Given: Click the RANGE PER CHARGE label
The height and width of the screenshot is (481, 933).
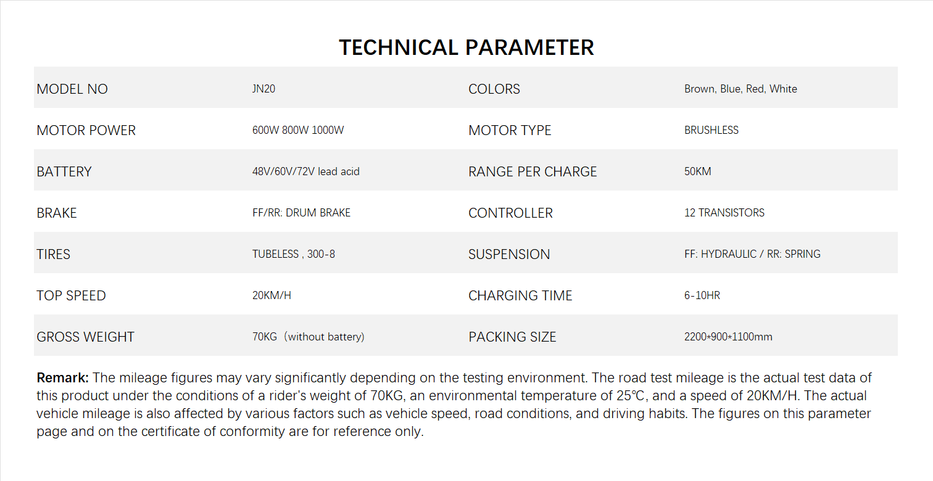Looking at the screenshot, I should pos(533,171).
